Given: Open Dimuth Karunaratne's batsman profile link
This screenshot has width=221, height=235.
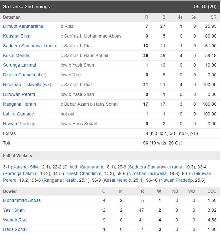Looking at the screenshot, I should click(23, 26).
